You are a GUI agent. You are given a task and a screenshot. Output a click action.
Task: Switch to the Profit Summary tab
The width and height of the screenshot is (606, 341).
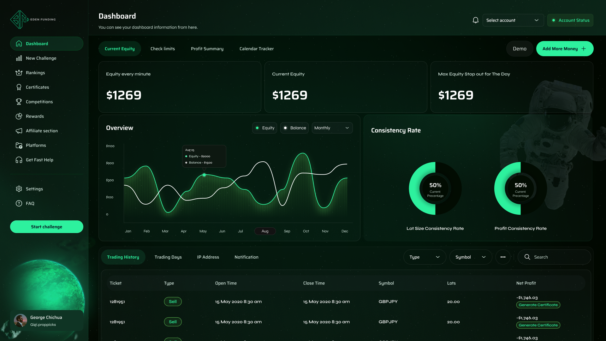pos(207,49)
